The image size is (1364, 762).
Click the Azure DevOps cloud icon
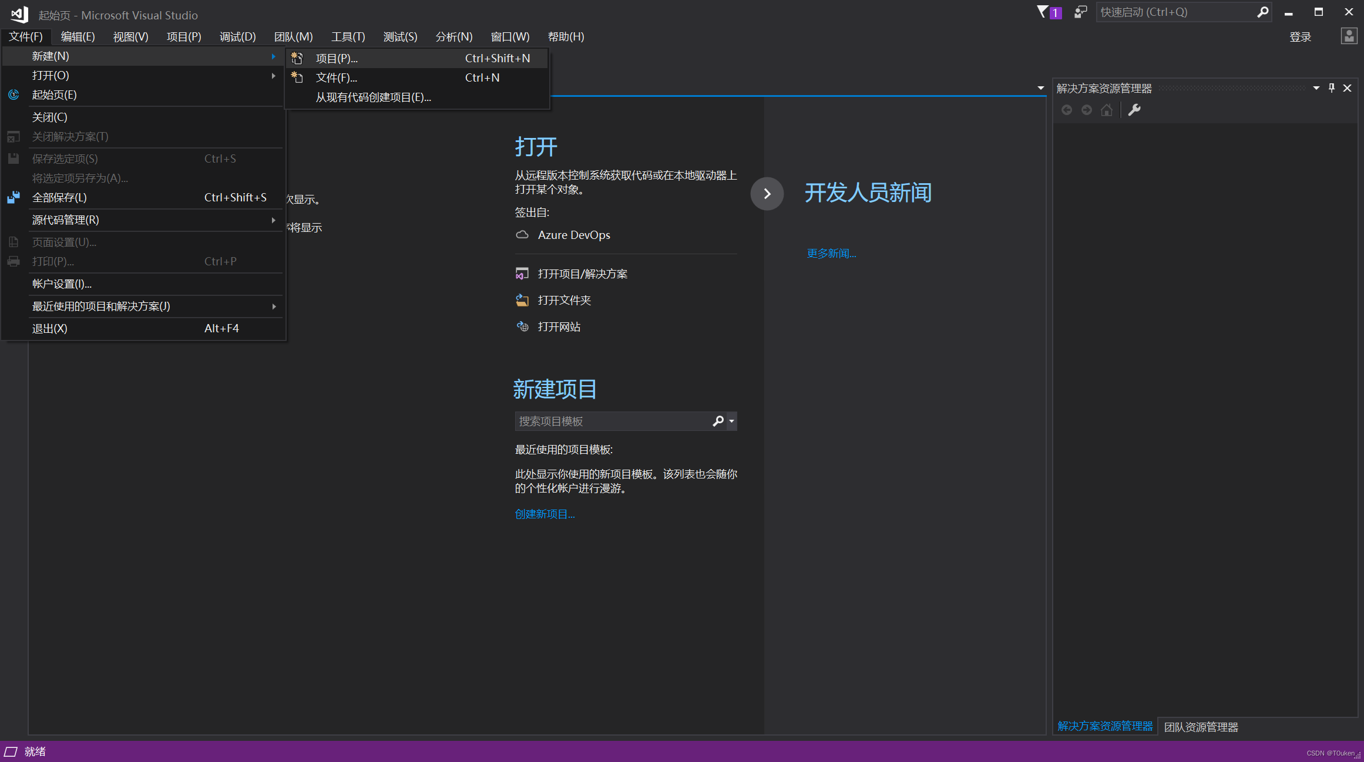(x=522, y=235)
